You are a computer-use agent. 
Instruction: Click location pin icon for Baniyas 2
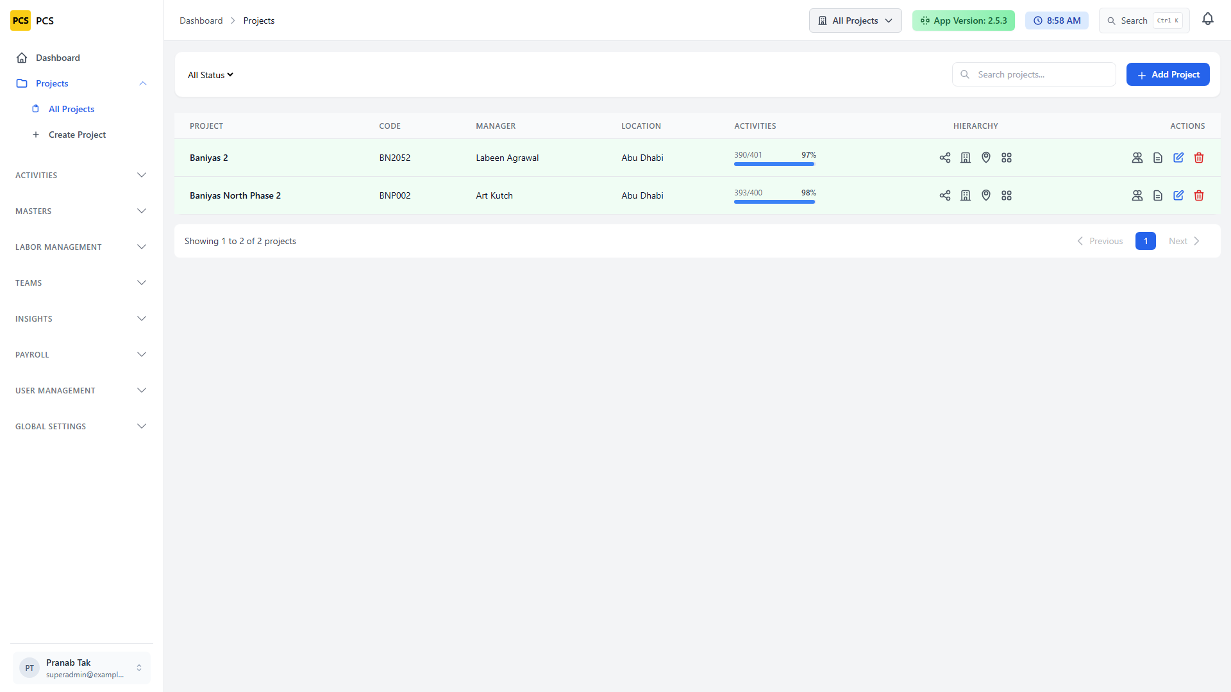click(986, 158)
